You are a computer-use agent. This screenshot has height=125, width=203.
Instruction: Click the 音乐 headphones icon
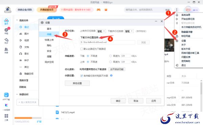[x=21, y=54]
